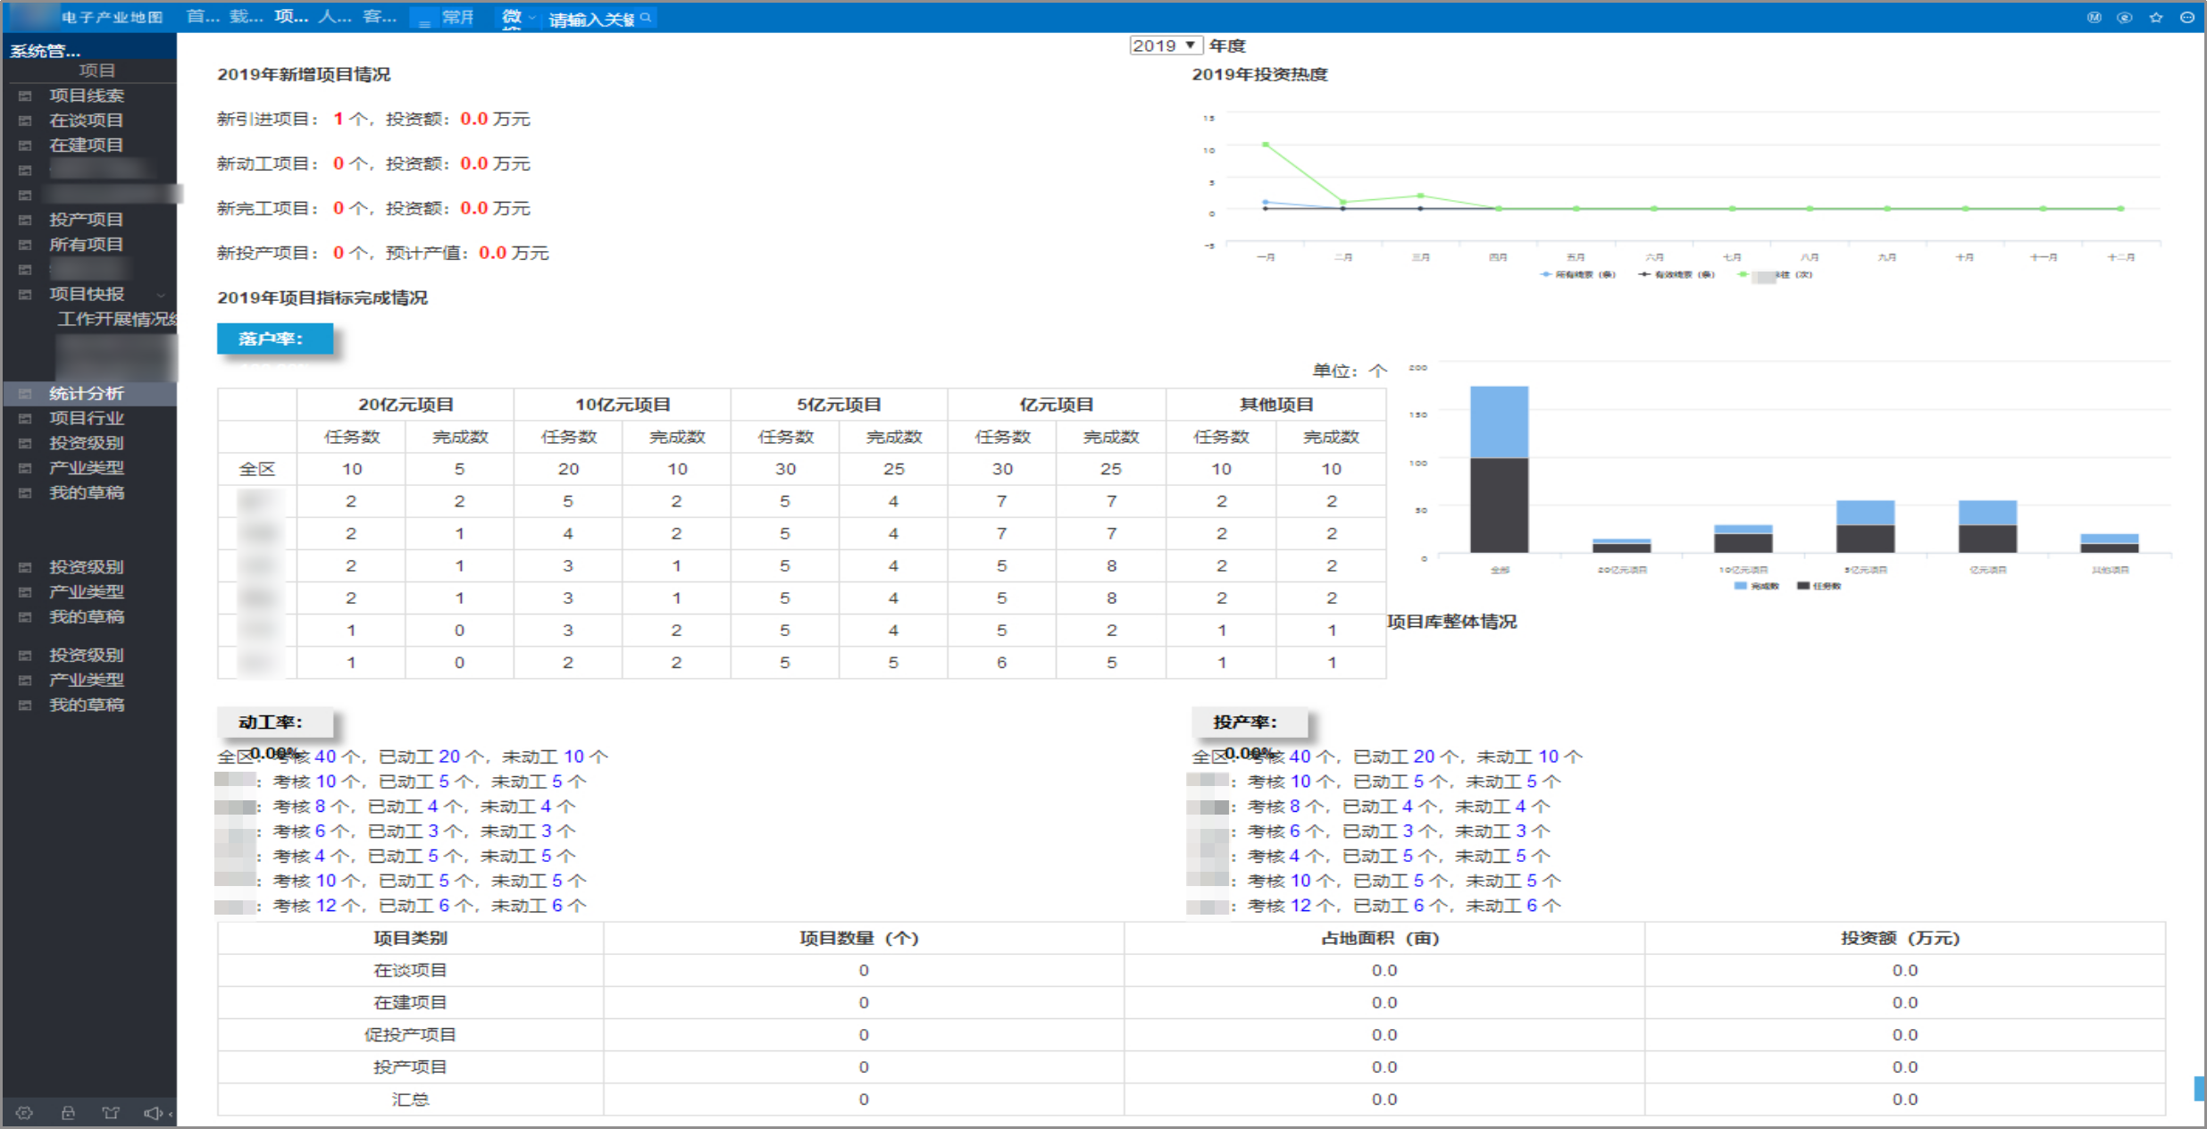Viewport: 2207px width, 1129px height.
Task: Click the 动工率 button
Action: point(274,722)
